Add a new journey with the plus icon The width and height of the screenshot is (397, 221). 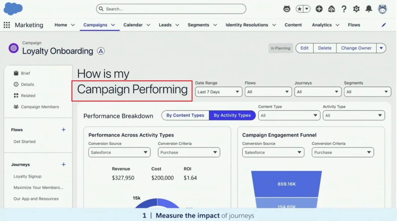(64, 164)
